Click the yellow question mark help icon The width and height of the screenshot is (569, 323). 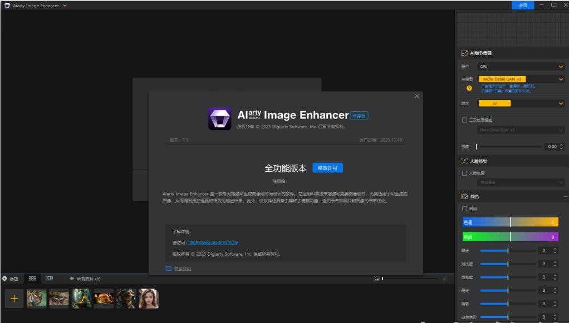pyautogui.click(x=469, y=88)
